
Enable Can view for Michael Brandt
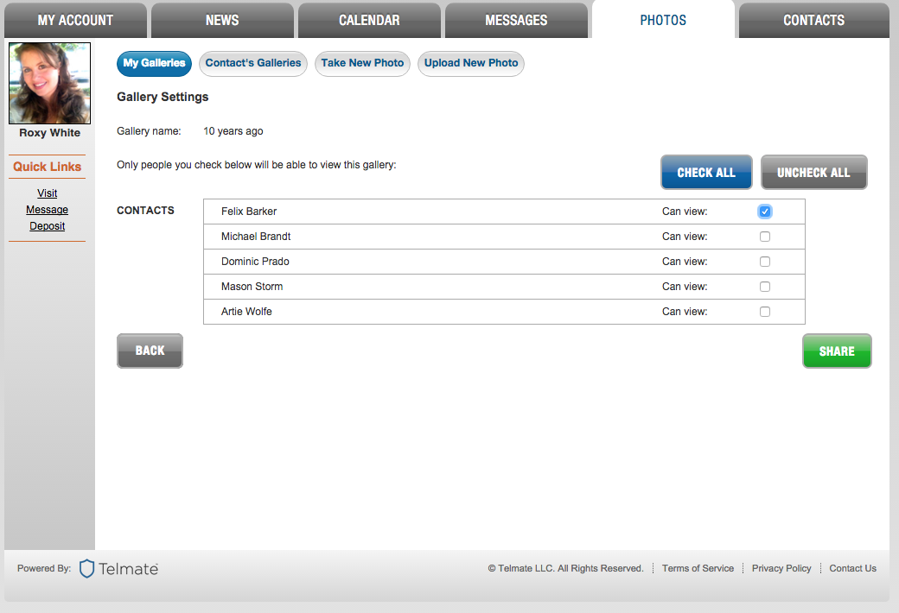764,237
